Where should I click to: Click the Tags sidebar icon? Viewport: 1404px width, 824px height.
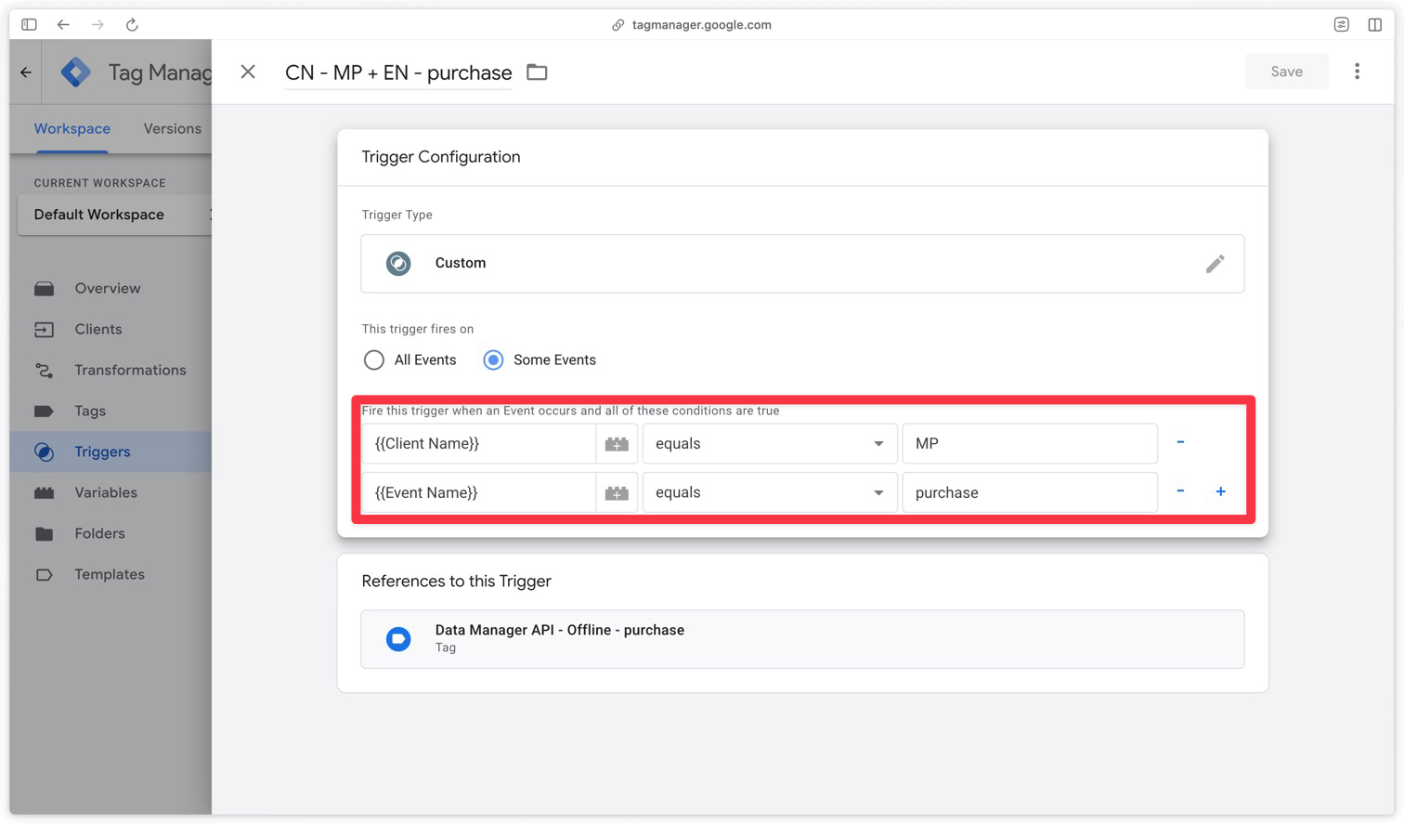[44, 412]
